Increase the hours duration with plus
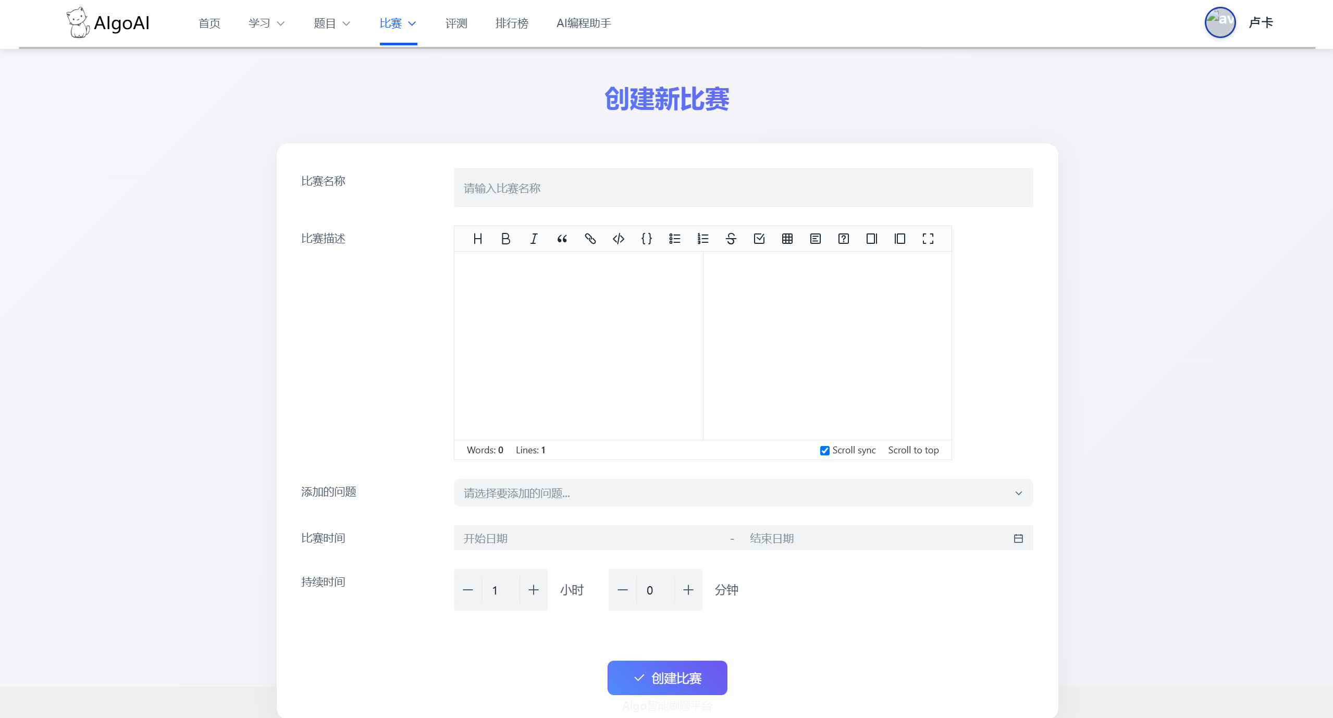1333x718 pixels. tap(533, 590)
